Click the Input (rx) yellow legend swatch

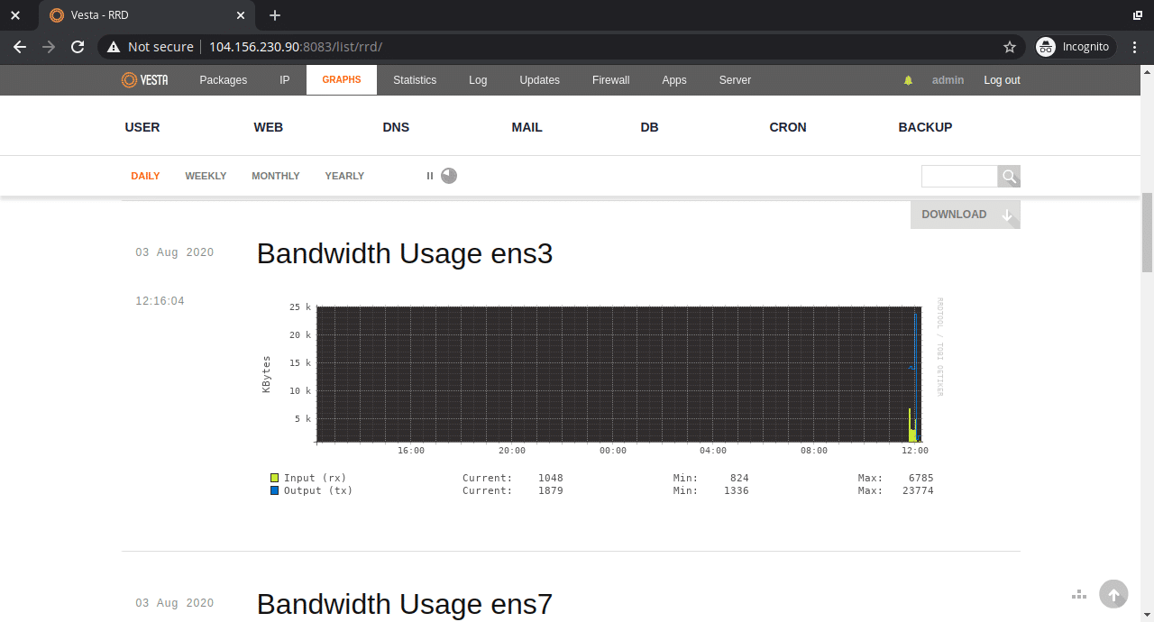(x=275, y=478)
